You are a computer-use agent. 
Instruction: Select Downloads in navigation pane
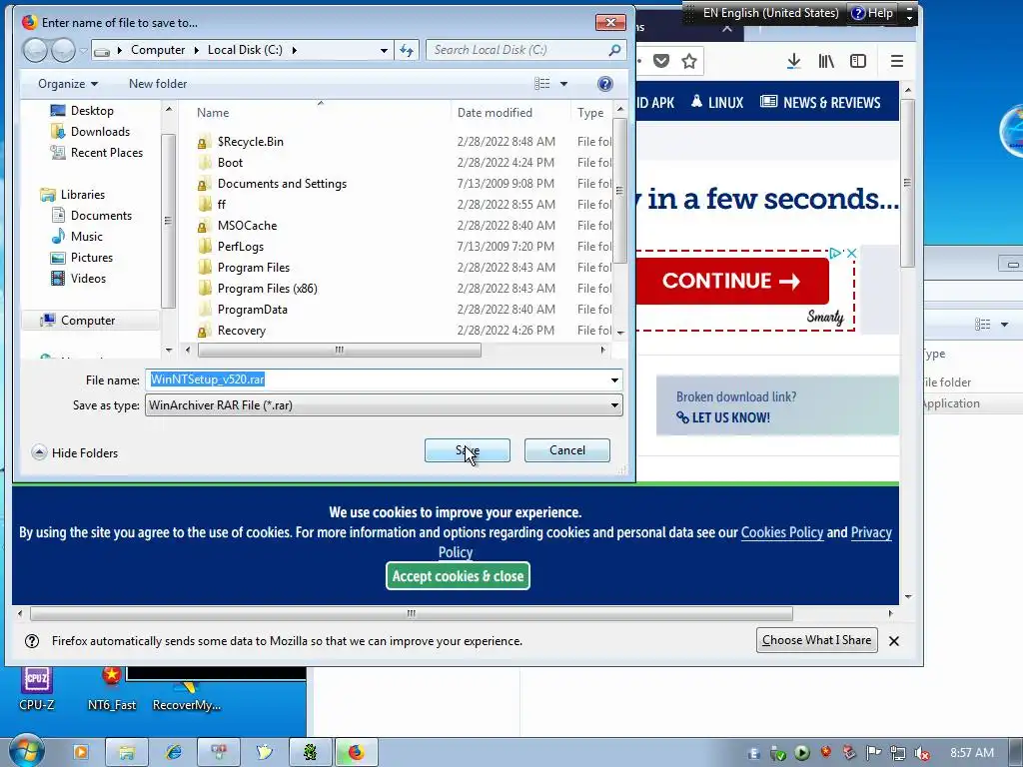(x=100, y=132)
